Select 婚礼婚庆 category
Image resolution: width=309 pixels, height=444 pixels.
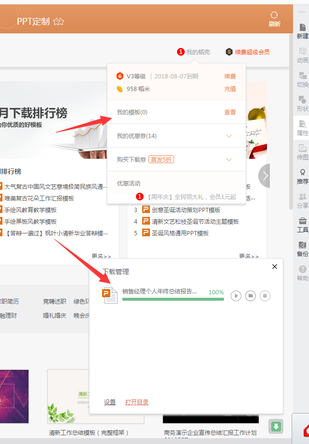point(55,315)
